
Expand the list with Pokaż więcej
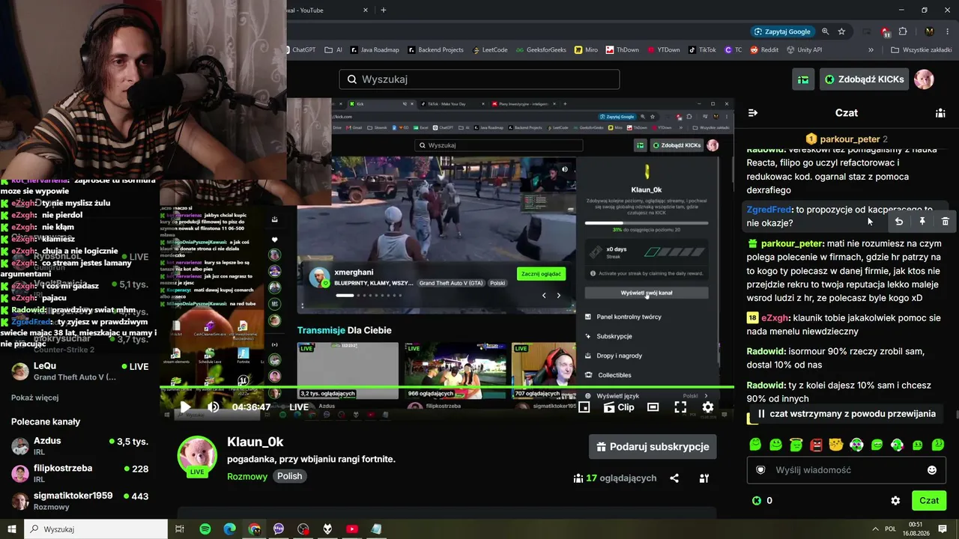click(x=34, y=398)
